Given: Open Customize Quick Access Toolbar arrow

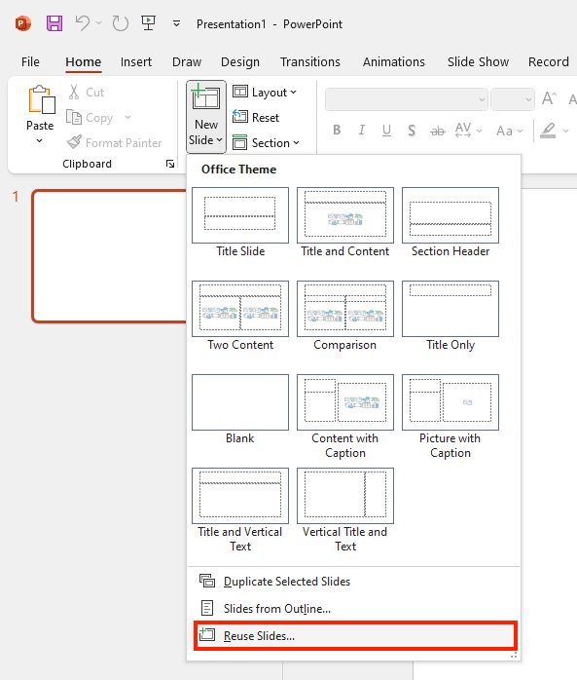Looking at the screenshot, I should click(176, 23).
